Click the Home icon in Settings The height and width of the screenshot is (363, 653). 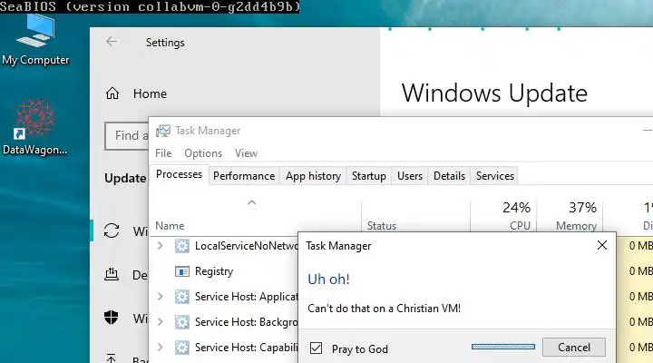[x=113, y=93]
